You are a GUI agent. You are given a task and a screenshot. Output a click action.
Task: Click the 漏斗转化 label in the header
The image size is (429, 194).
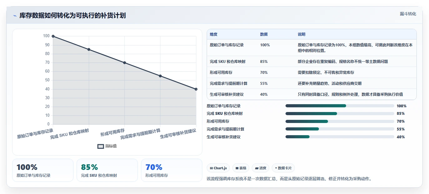click(408, 14)
